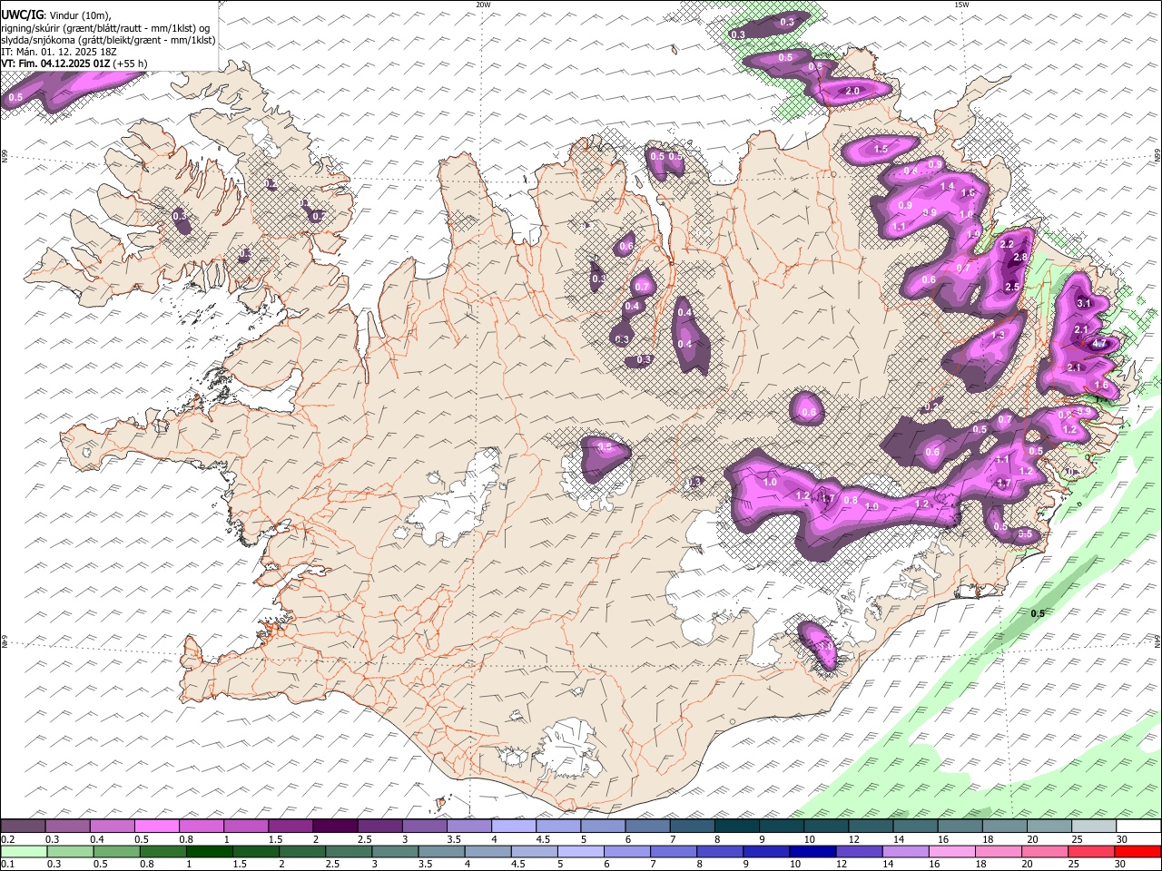Click rain legend swatch between 0.1 and 0.3
Image resolution: width=1162 pixels, height=871 pixels.
click(23, 852)
